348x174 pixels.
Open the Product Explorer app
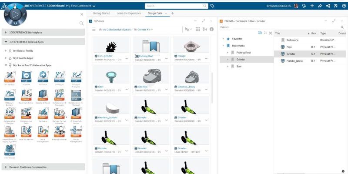tap(60, 132)
